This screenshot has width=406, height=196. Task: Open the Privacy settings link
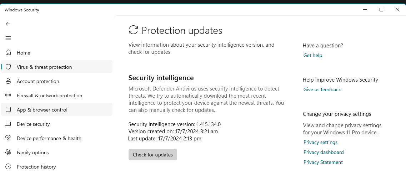click(320, 142)
